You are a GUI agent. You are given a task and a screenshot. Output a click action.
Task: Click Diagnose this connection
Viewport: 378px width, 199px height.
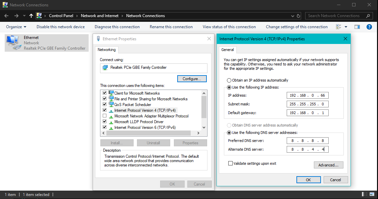point(117,27)
